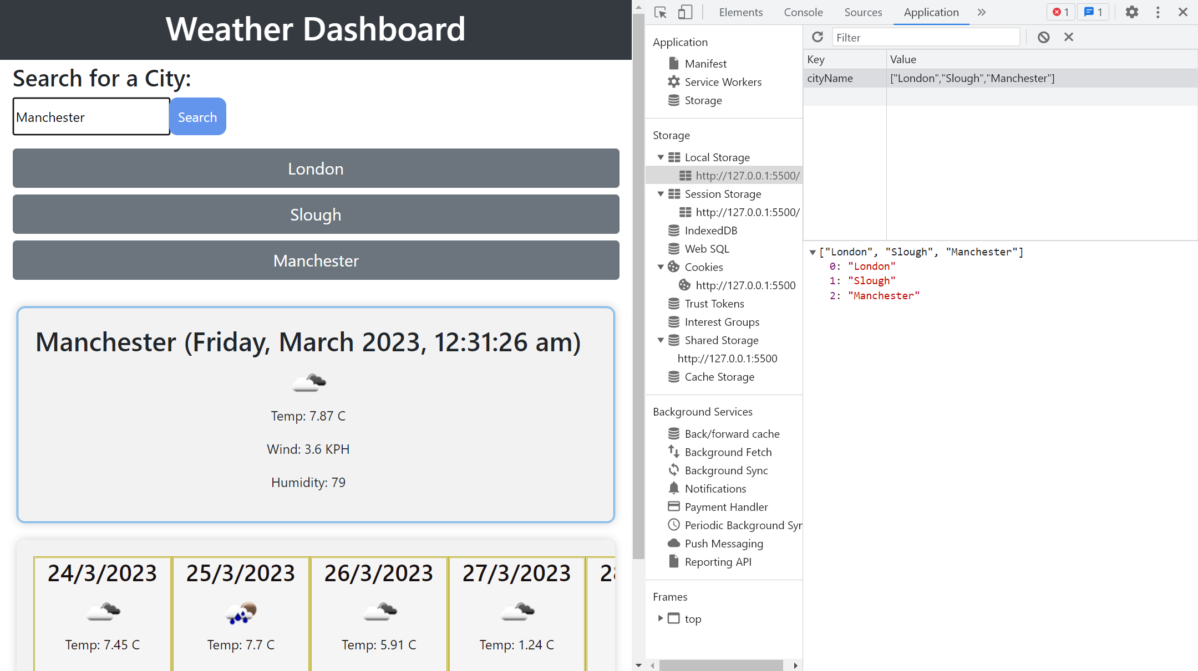The height and width of the screenshot is (671, 1198).
Task: Click the Manifest icon in Application panel
Action: (x=674, y=63)
